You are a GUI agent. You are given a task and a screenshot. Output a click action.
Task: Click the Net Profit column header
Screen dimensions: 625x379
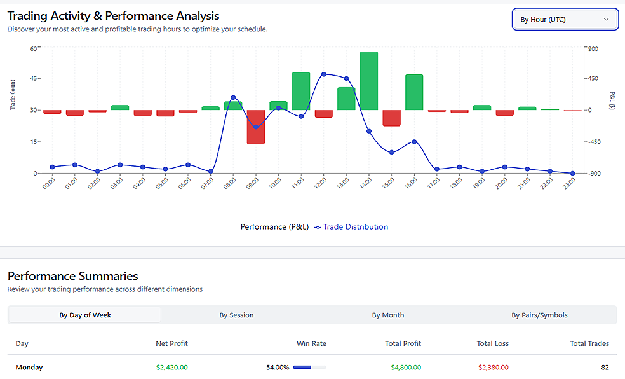pos(171,343)
